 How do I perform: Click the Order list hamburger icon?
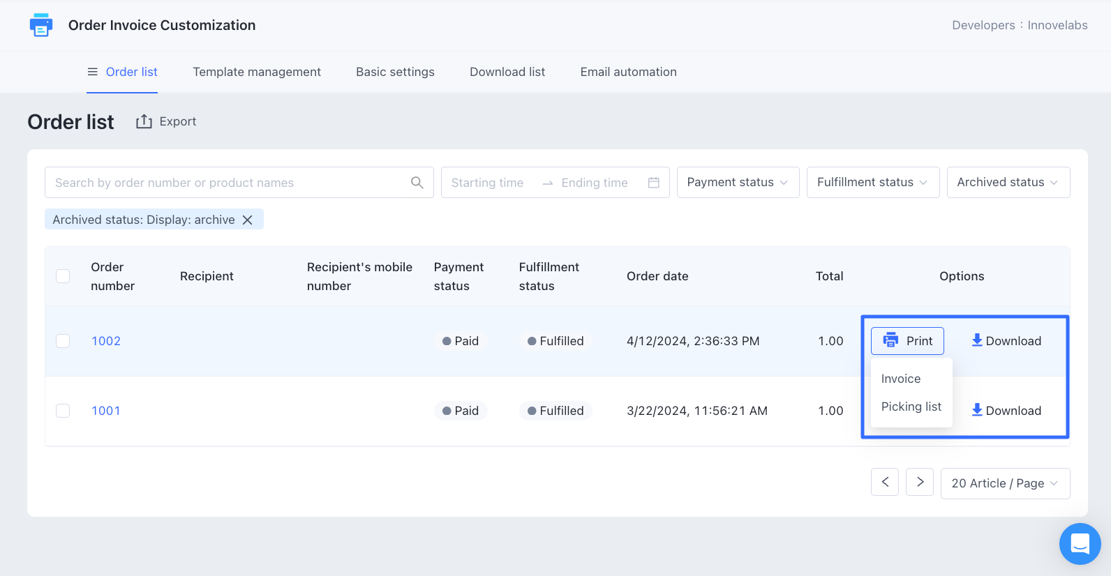click(92, 72)
